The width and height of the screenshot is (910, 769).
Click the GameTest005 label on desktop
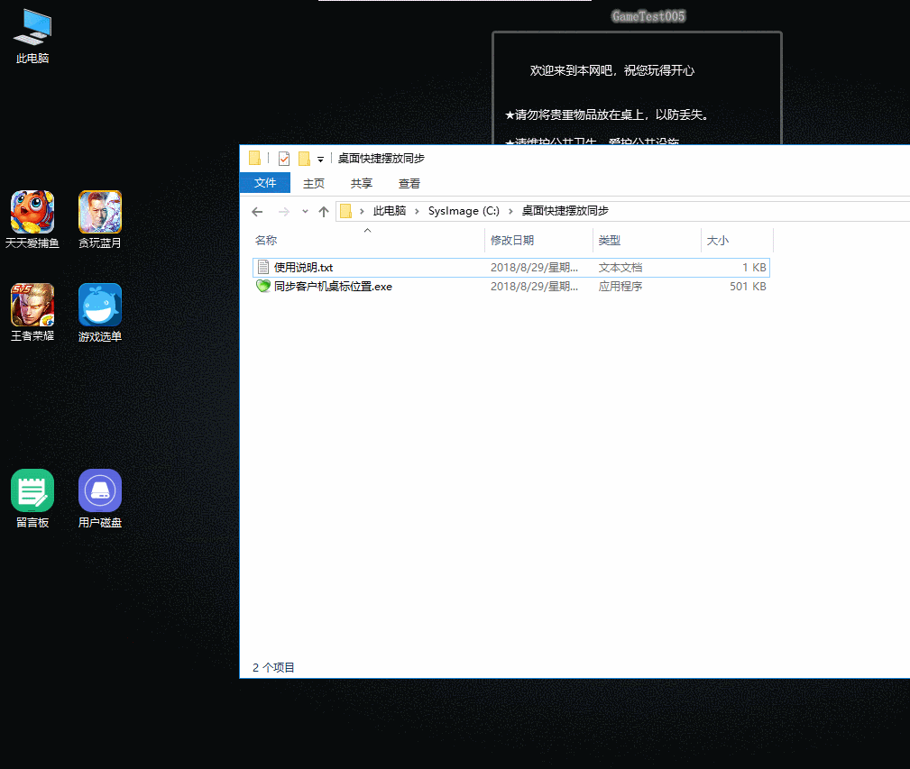tap(648, 16)
